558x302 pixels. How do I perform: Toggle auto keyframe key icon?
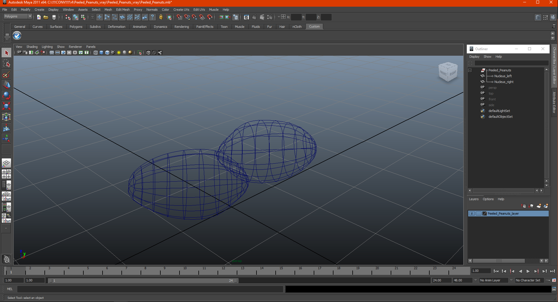[x=548, y=280]
